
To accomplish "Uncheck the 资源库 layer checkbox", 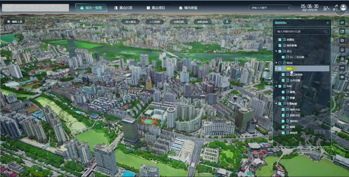I will (280, 40).
